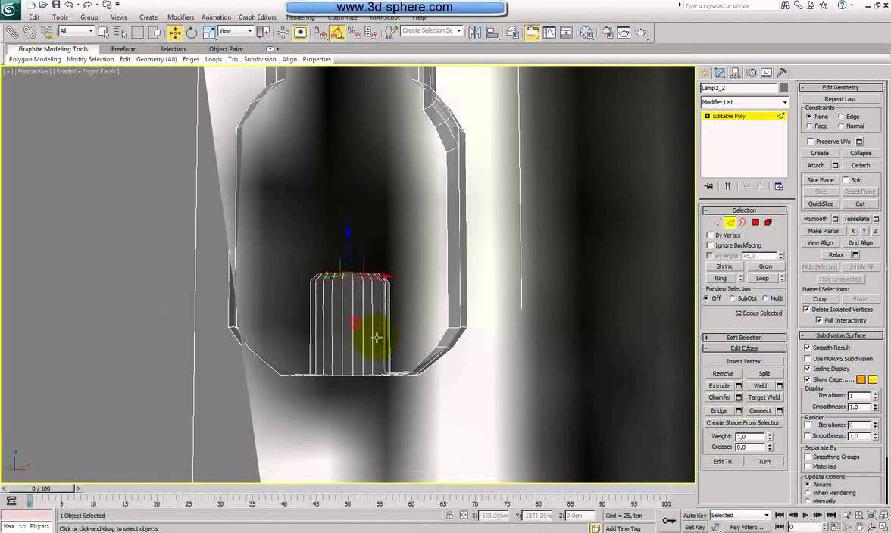Enable Use NURMS Subdivision
Viewport: 891px width, 533px height.
[808, 358]
